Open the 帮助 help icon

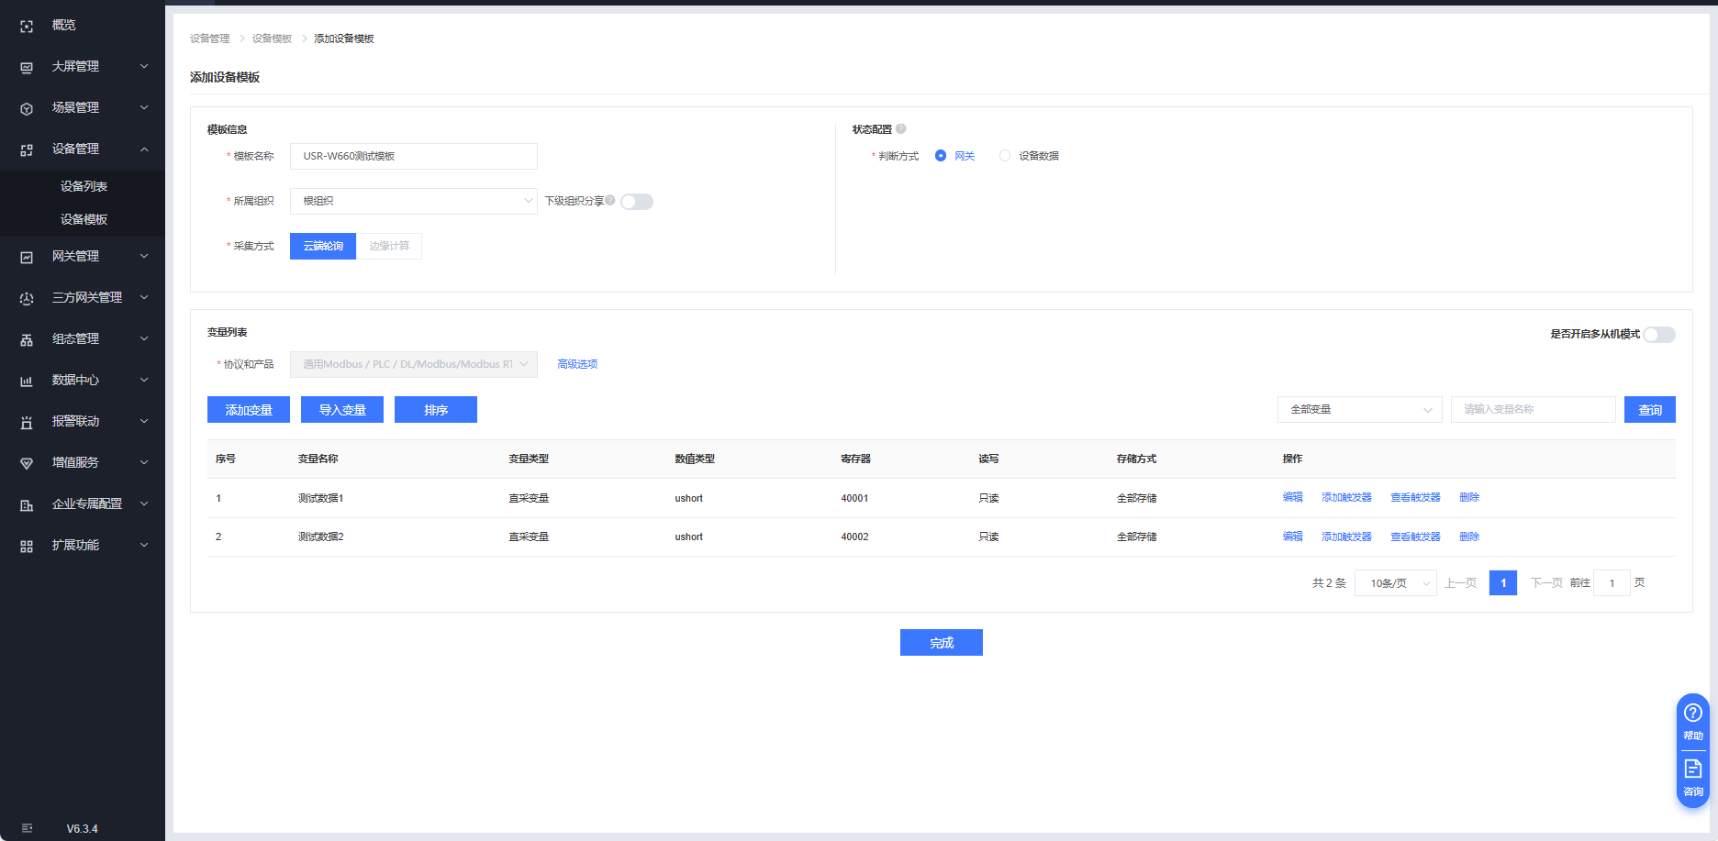pos(1693,714)
